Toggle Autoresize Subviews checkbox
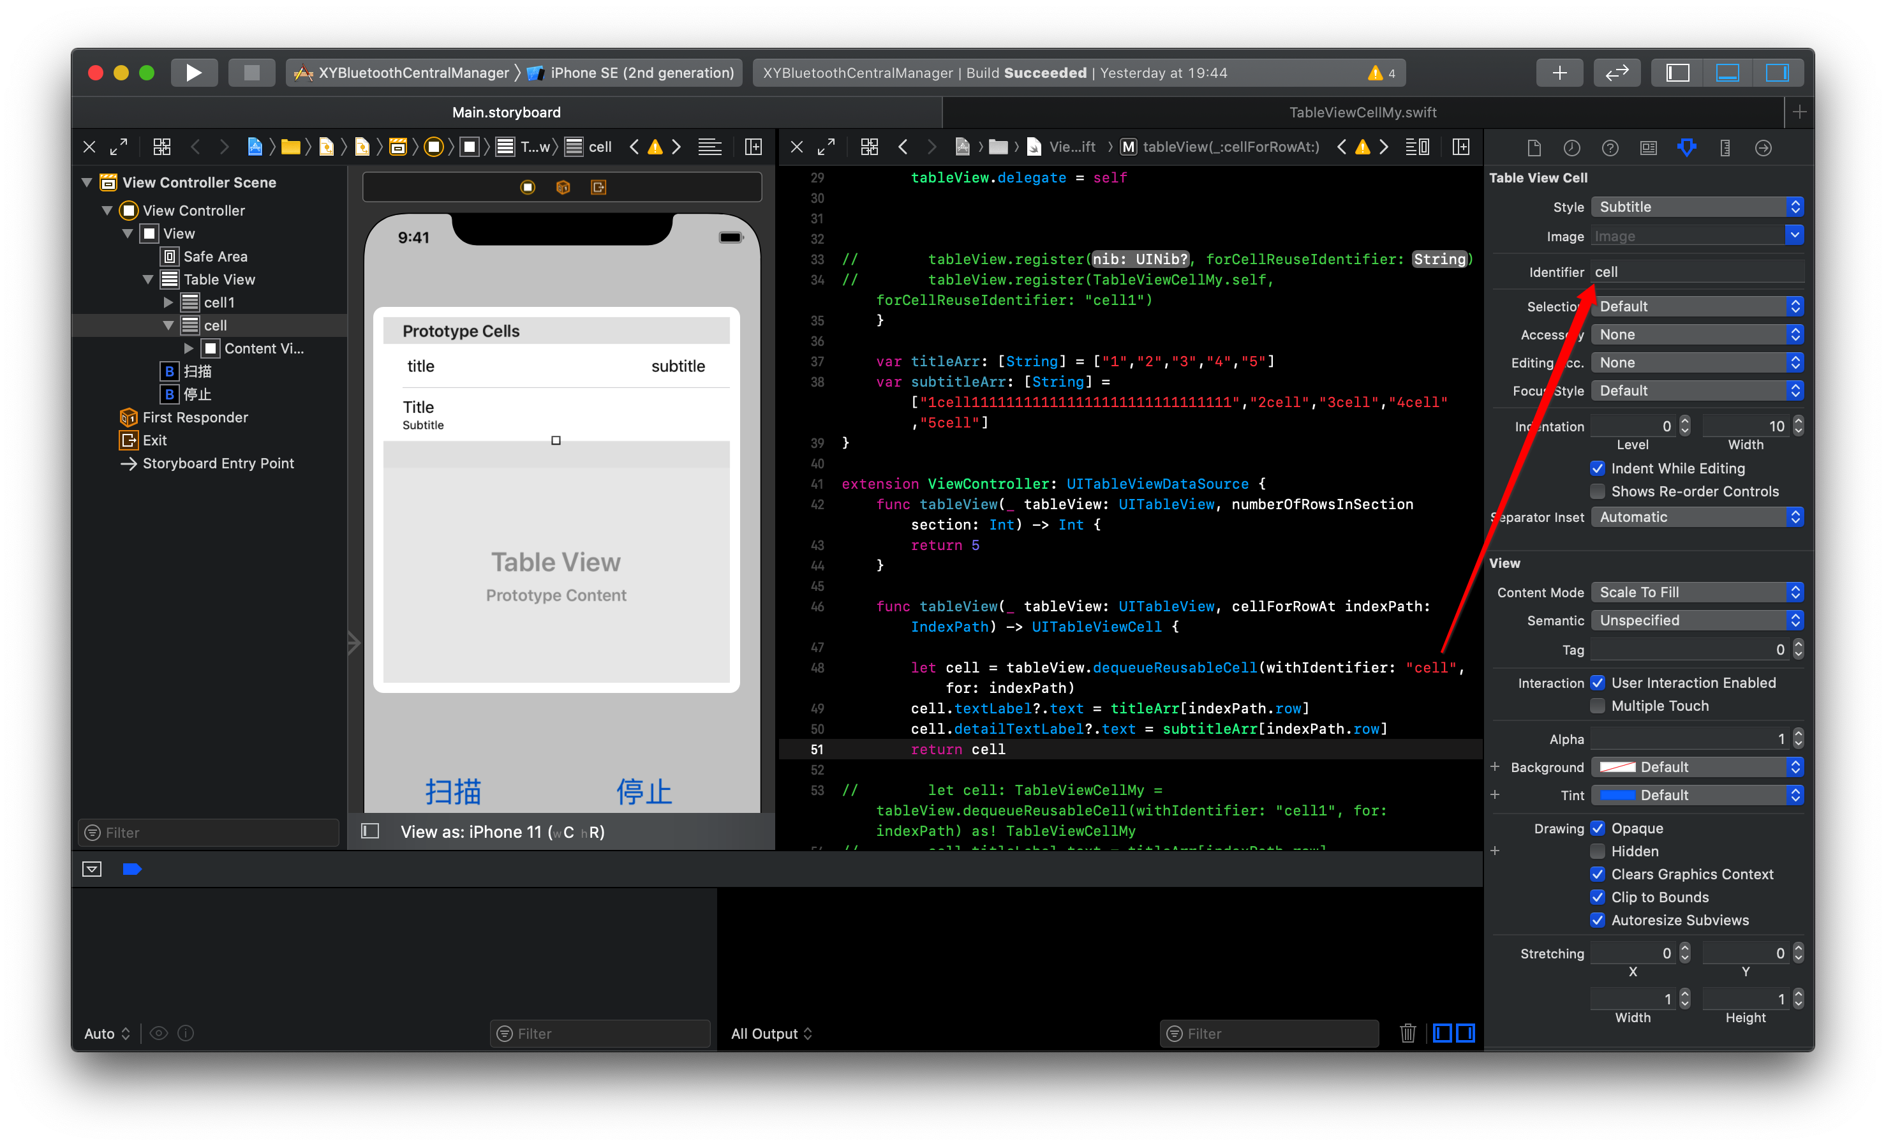 pos(1598,920)
